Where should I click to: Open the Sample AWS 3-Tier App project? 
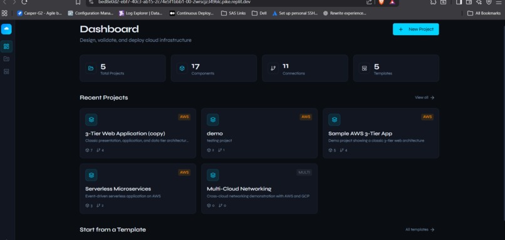coord(360,133)
